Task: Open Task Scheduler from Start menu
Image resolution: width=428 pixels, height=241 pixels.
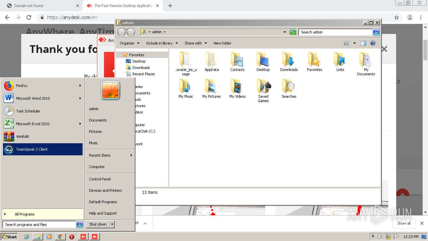Action: coord(43,111)
